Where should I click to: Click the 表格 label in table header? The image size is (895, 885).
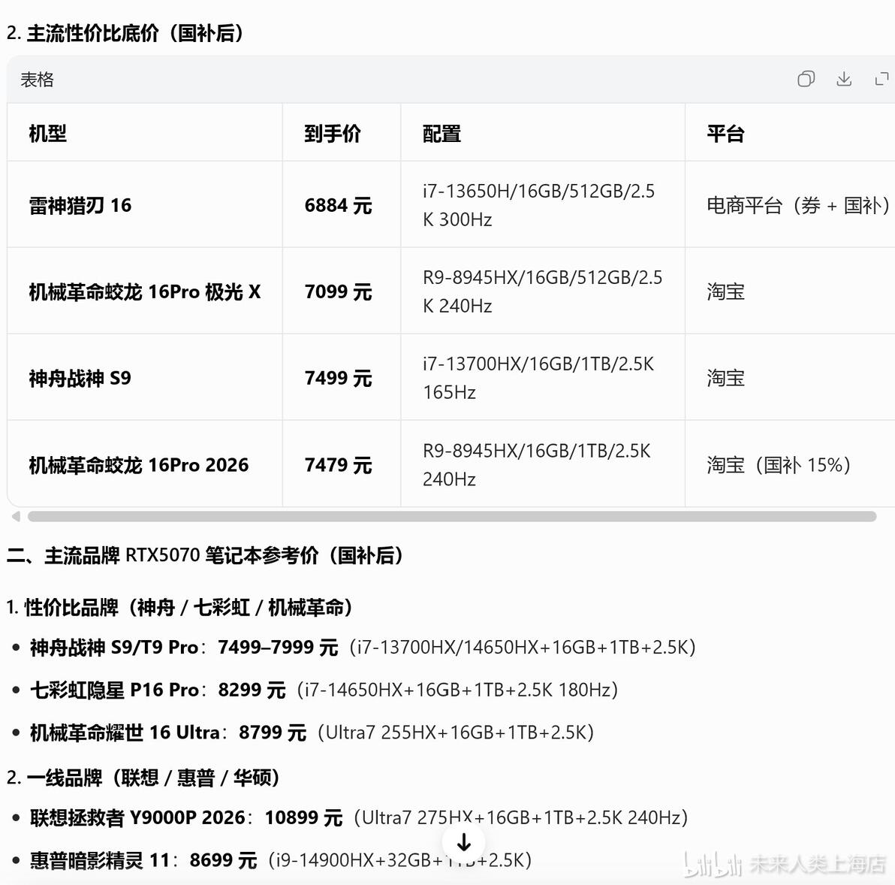[37, 80]
